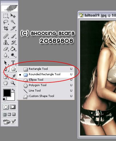Open the shape tool flyout button
Screen dimensions: 116x141
tap(13, 69)
